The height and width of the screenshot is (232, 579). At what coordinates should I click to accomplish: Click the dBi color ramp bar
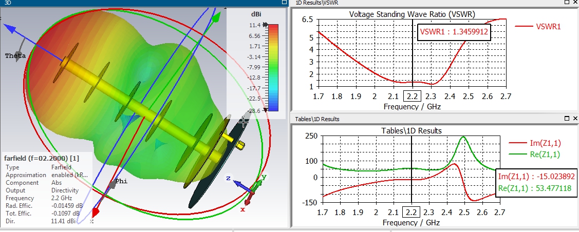click(x=273, y=68)
